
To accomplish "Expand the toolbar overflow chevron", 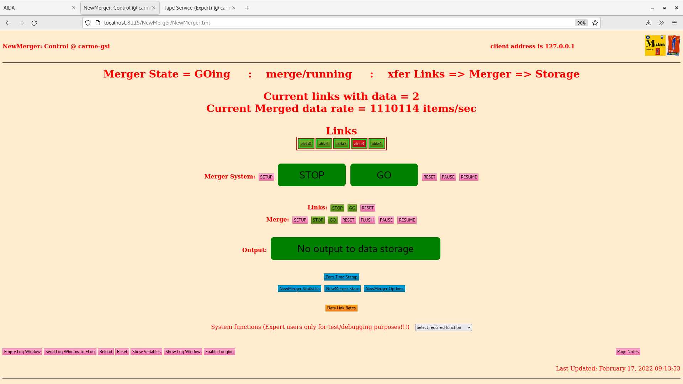I will click(x=661, y=23).
